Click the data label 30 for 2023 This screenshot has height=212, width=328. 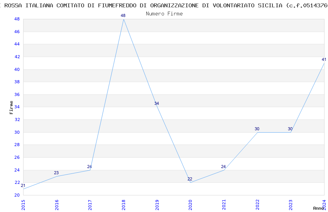pos(290,129)
